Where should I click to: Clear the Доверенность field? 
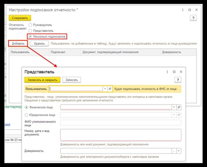179,151
